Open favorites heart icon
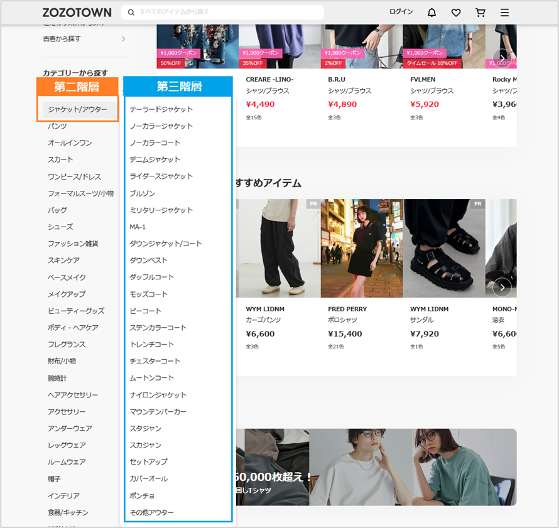Image resolution: width=559 pixels, height=528 pixels. point(456,13)
